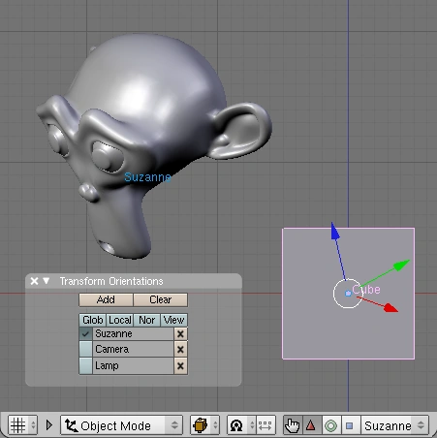Toggle move object centers only icon
Image resolution: width=437 pixels, height=438 pixels.
point(265,425)
